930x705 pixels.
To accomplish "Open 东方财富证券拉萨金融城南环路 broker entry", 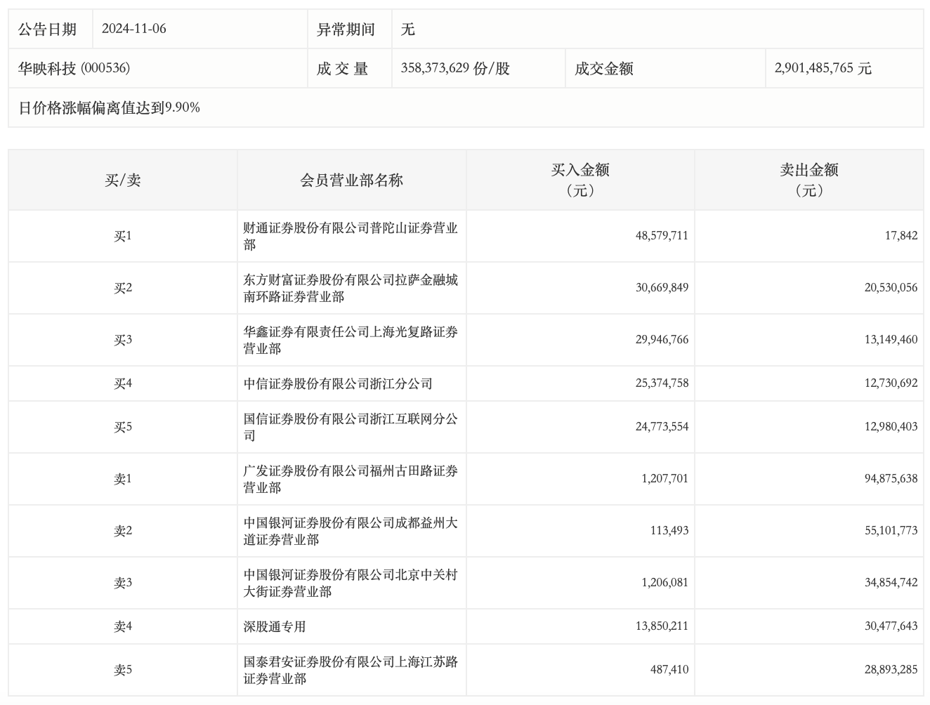I will point(351,288).
